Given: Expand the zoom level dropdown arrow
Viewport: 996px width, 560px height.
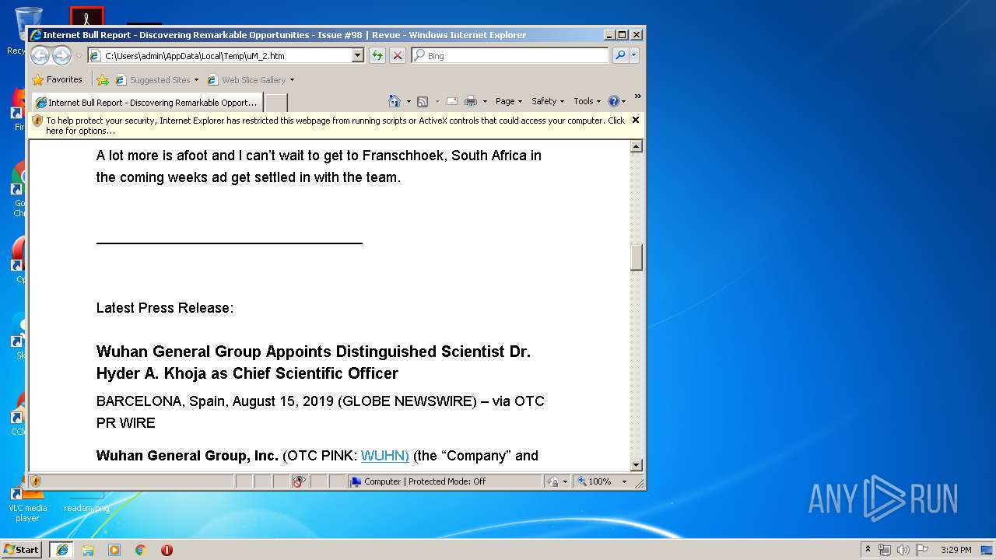Looking at the screenshot, I should click(624, 481).
